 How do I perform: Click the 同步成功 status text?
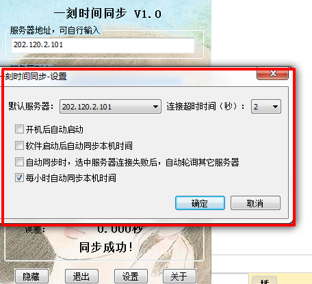tap(106, 247)
